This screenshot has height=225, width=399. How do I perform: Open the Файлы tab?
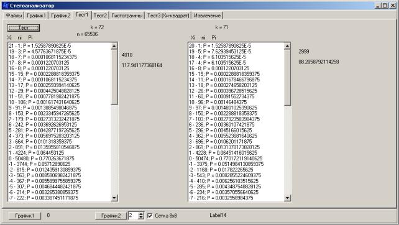(14, 16)
